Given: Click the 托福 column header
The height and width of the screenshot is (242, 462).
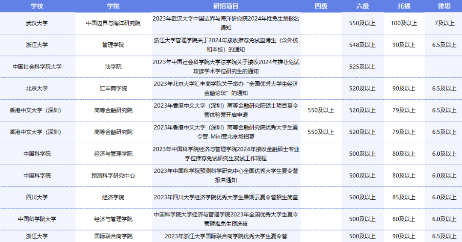Looking at the screenshot, I should tap(404, 6).
